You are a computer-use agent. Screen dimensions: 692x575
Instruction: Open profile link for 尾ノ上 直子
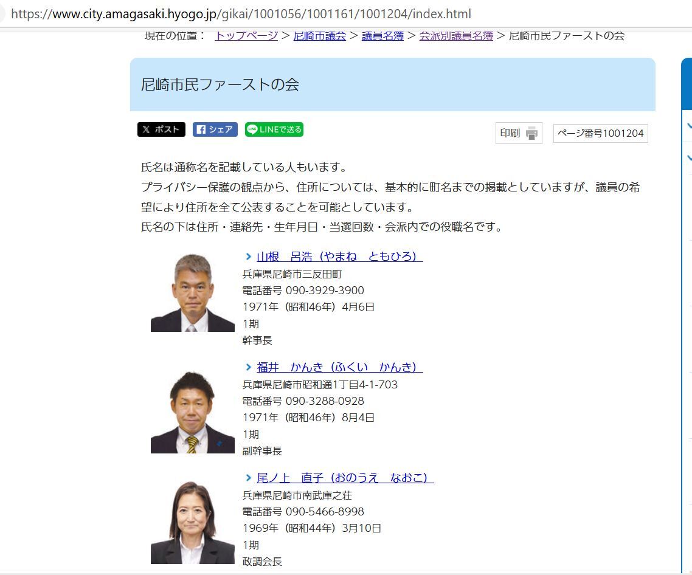[x=345, y=478]
